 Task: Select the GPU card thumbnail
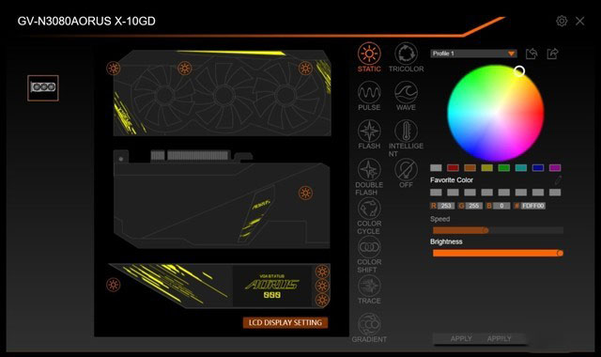click(x=43, y=87)
